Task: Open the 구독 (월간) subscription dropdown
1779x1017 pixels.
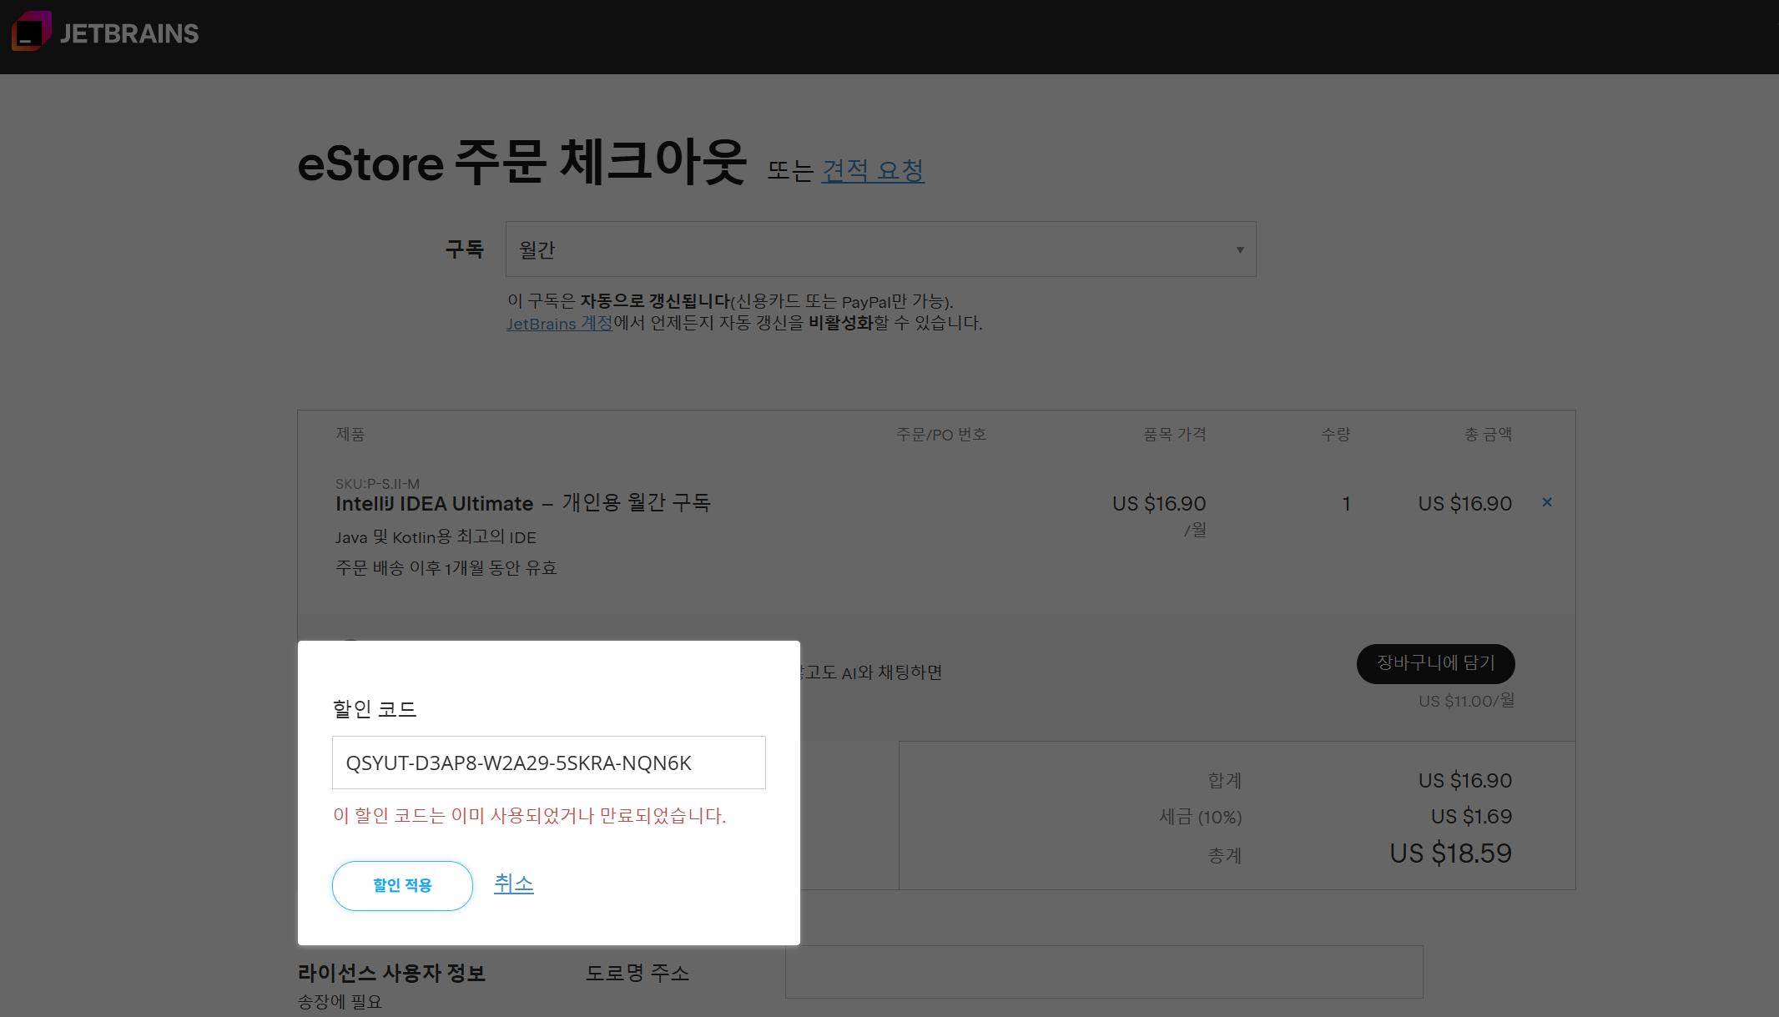Action: [x=880, y=249]
